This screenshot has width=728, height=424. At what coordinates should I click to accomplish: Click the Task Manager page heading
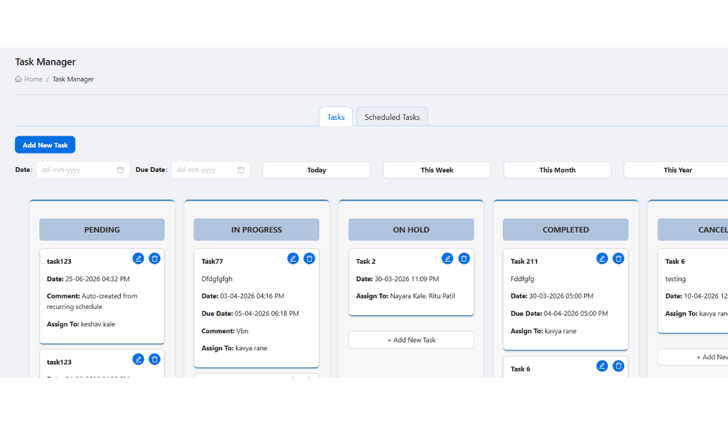(x=45, y=62)
